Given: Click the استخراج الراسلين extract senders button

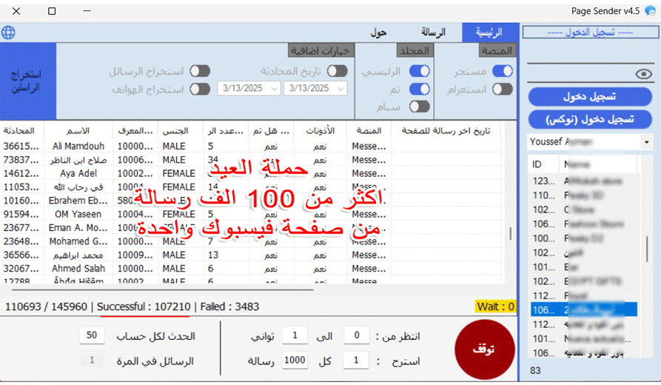Looking at the screenshot, I should pyautogui.click(x=28, y=81).
